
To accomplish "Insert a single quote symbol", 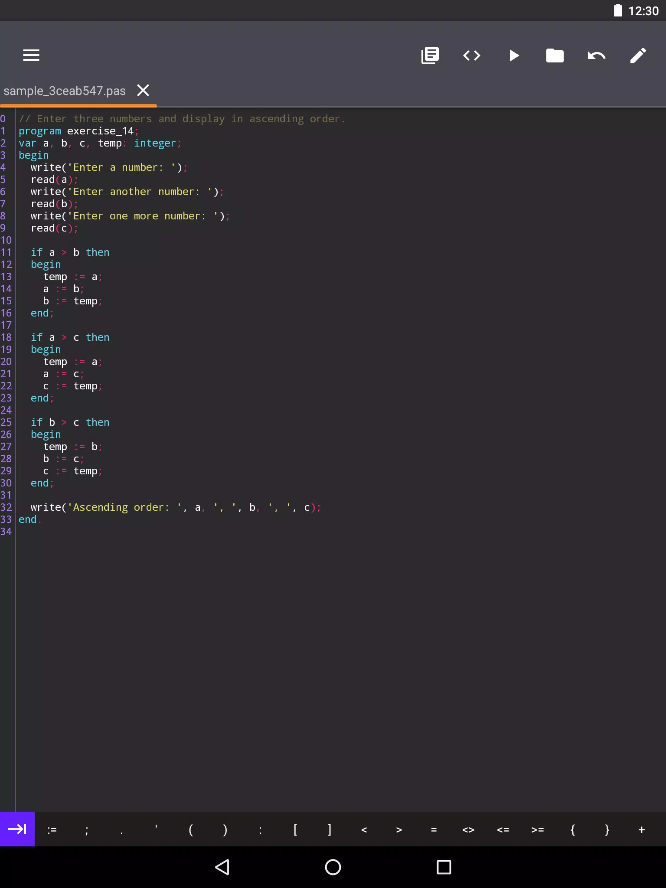I will (156, 830).
